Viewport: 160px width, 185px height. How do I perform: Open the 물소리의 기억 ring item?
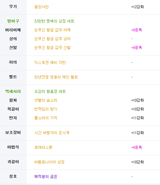point(46,118)
